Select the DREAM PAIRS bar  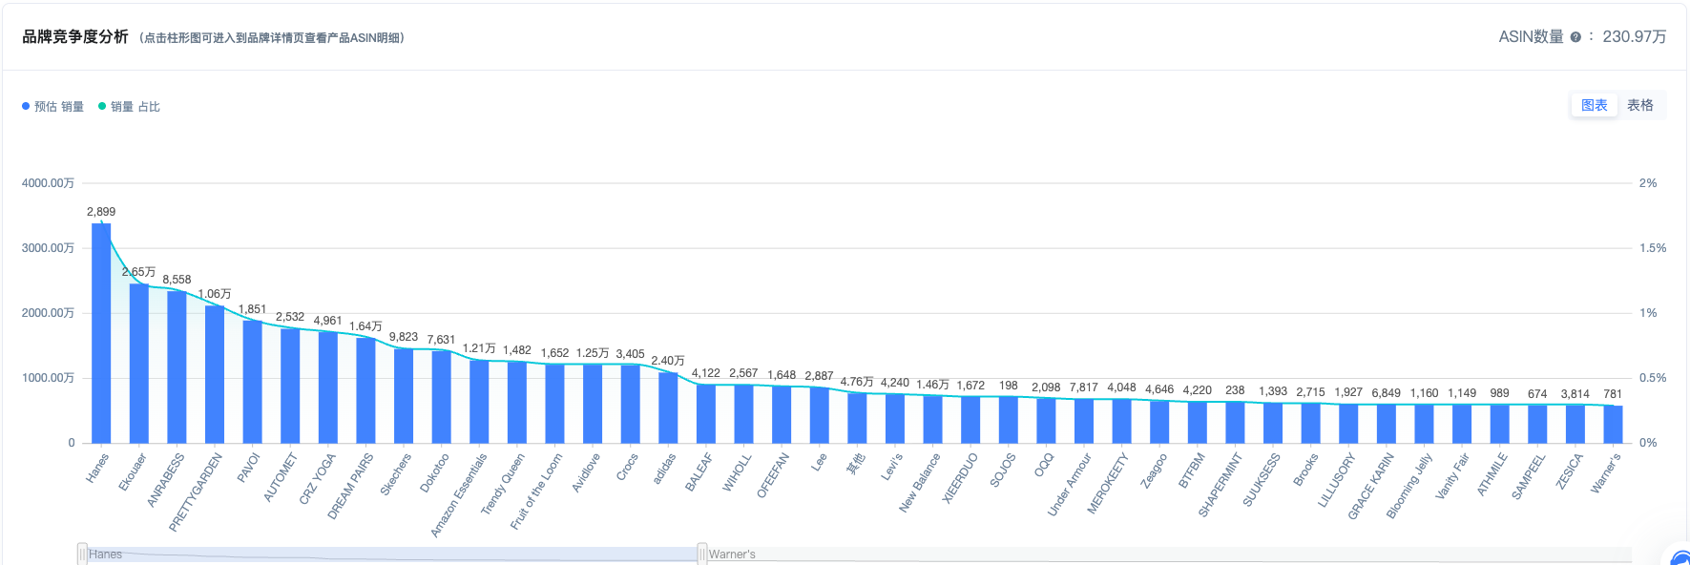coord(365,390)
